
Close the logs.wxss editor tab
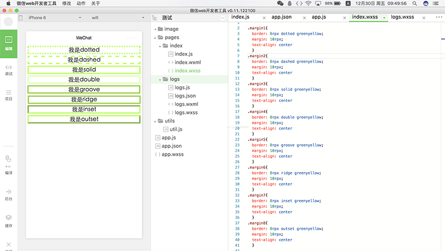click(x=424, y=17)
